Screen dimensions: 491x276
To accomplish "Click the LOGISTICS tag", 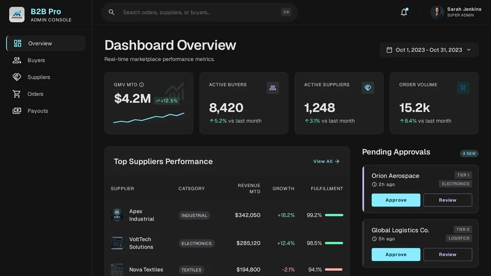I will pos(459,238).
